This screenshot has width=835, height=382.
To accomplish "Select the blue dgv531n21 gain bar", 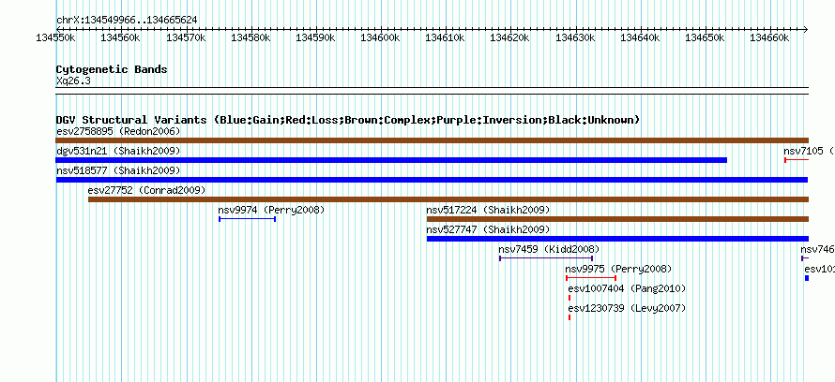I will (x=391, y=160).
